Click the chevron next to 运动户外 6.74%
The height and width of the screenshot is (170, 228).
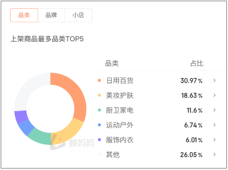(214, 125)
